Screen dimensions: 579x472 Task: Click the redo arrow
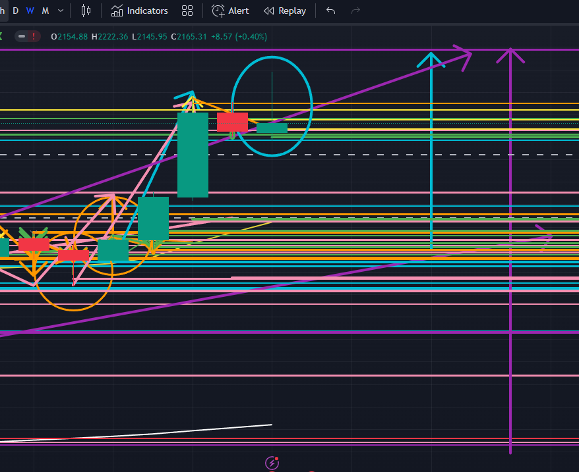[356, 11]
